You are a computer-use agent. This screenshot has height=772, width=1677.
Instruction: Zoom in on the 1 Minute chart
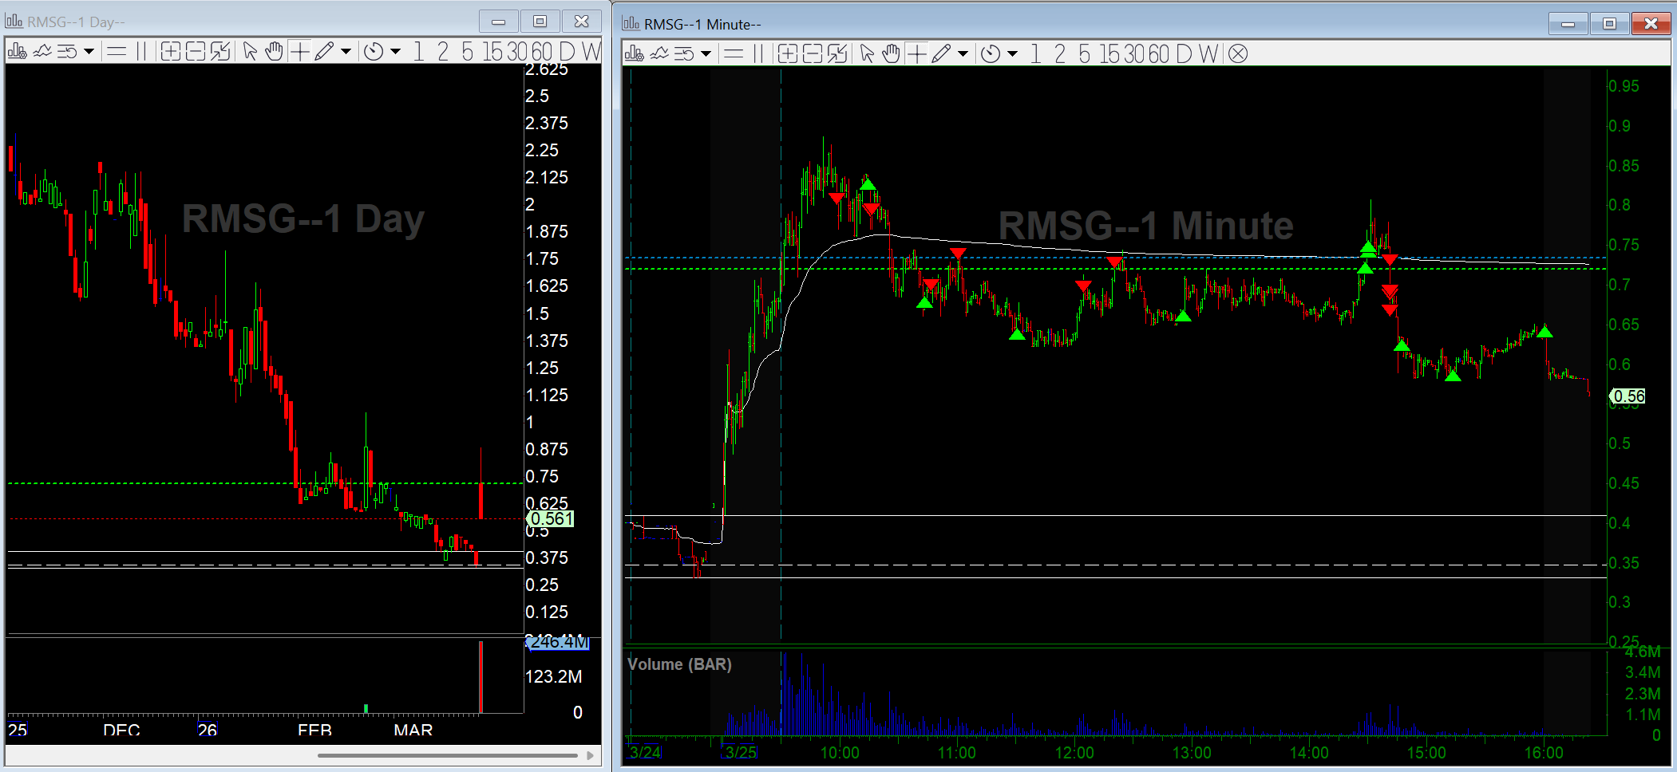pos(787,53)
